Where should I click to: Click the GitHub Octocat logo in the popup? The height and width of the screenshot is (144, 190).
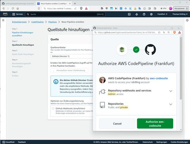150,49
